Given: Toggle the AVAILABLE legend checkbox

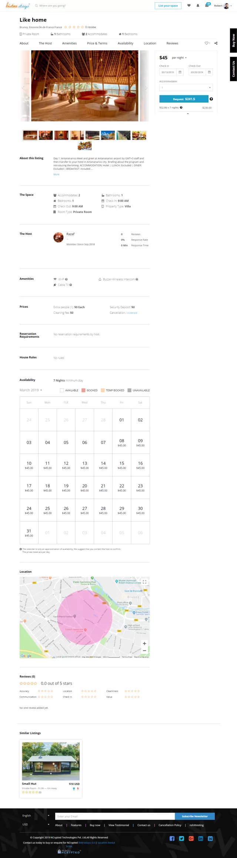Looking at the screenshot, I should [x=62, y=390].
